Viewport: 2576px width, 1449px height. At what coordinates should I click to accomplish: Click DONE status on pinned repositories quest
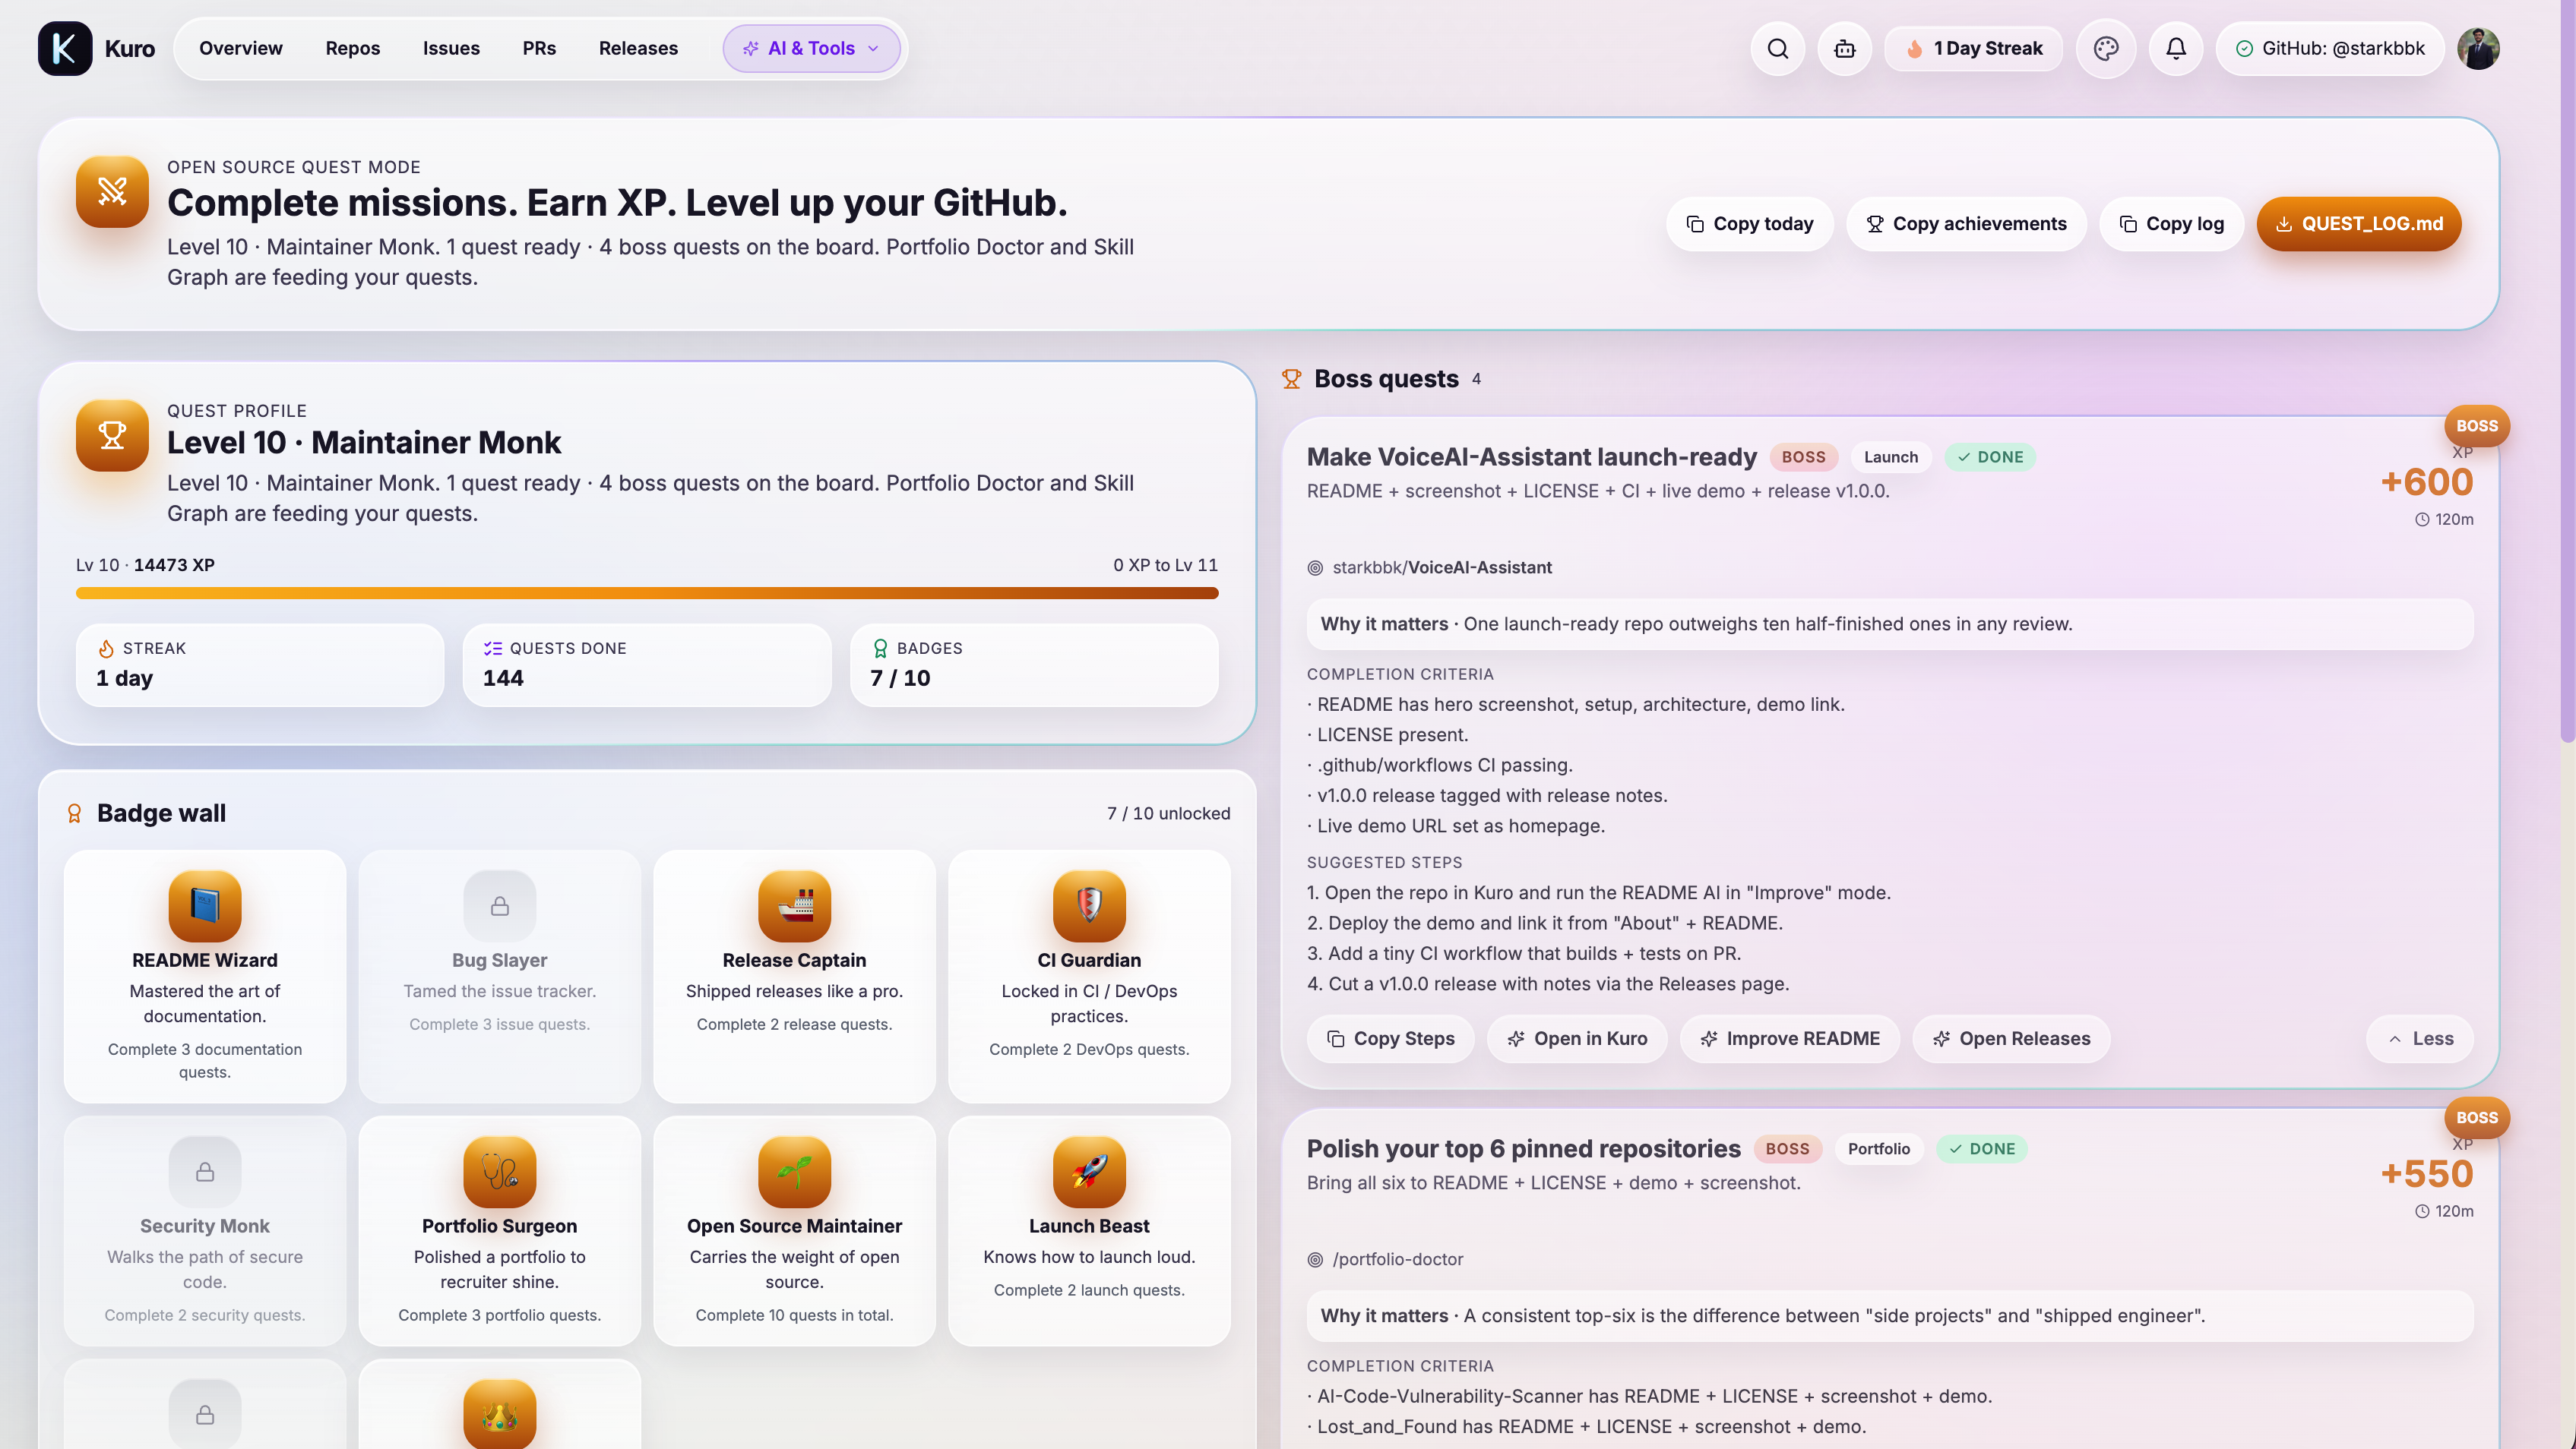(1982, 1149)
